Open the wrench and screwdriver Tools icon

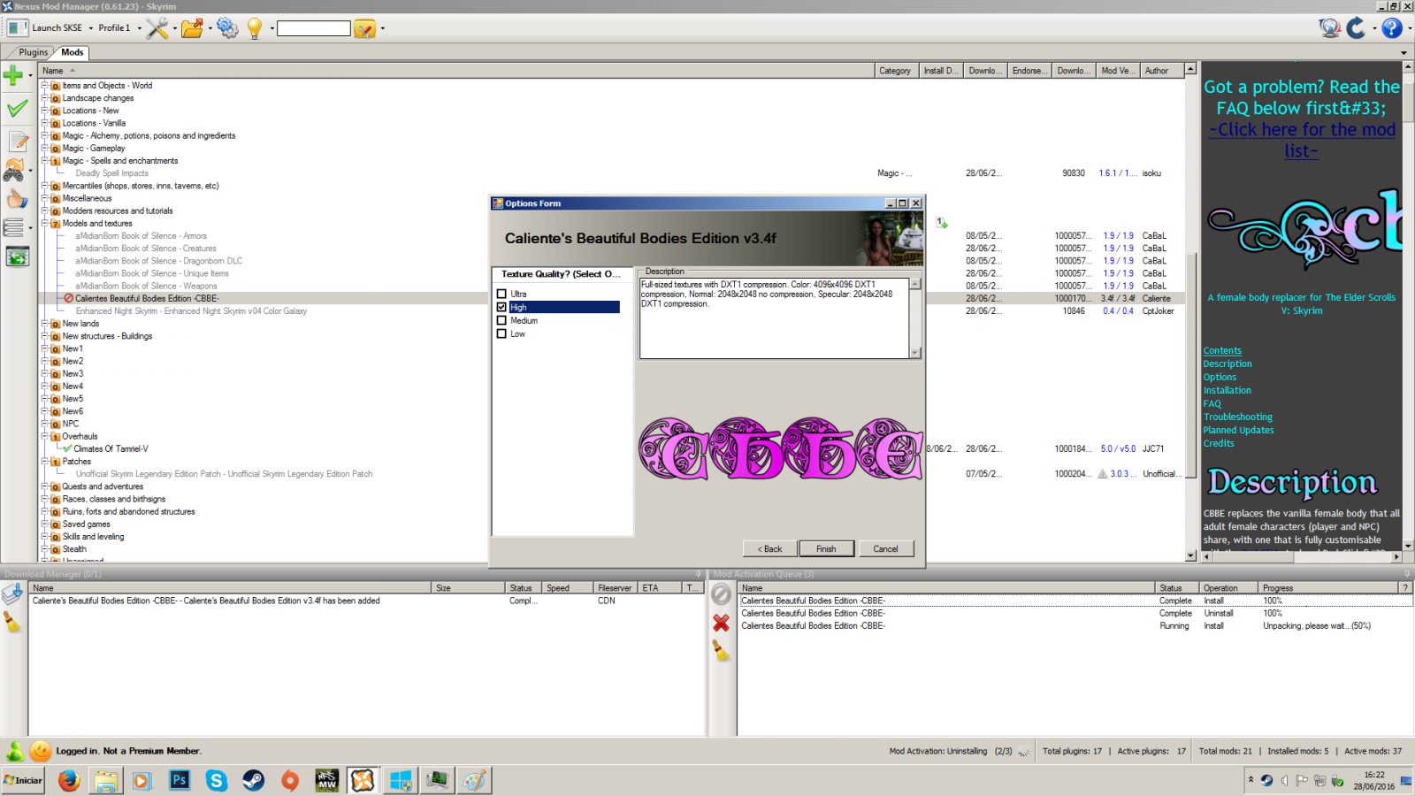(x=157, y=28)
